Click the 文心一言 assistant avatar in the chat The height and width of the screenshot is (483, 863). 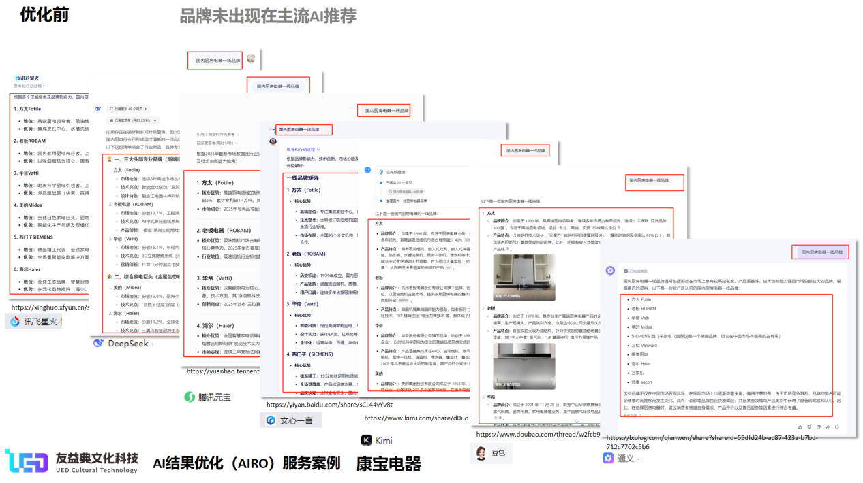coord(273,141)
